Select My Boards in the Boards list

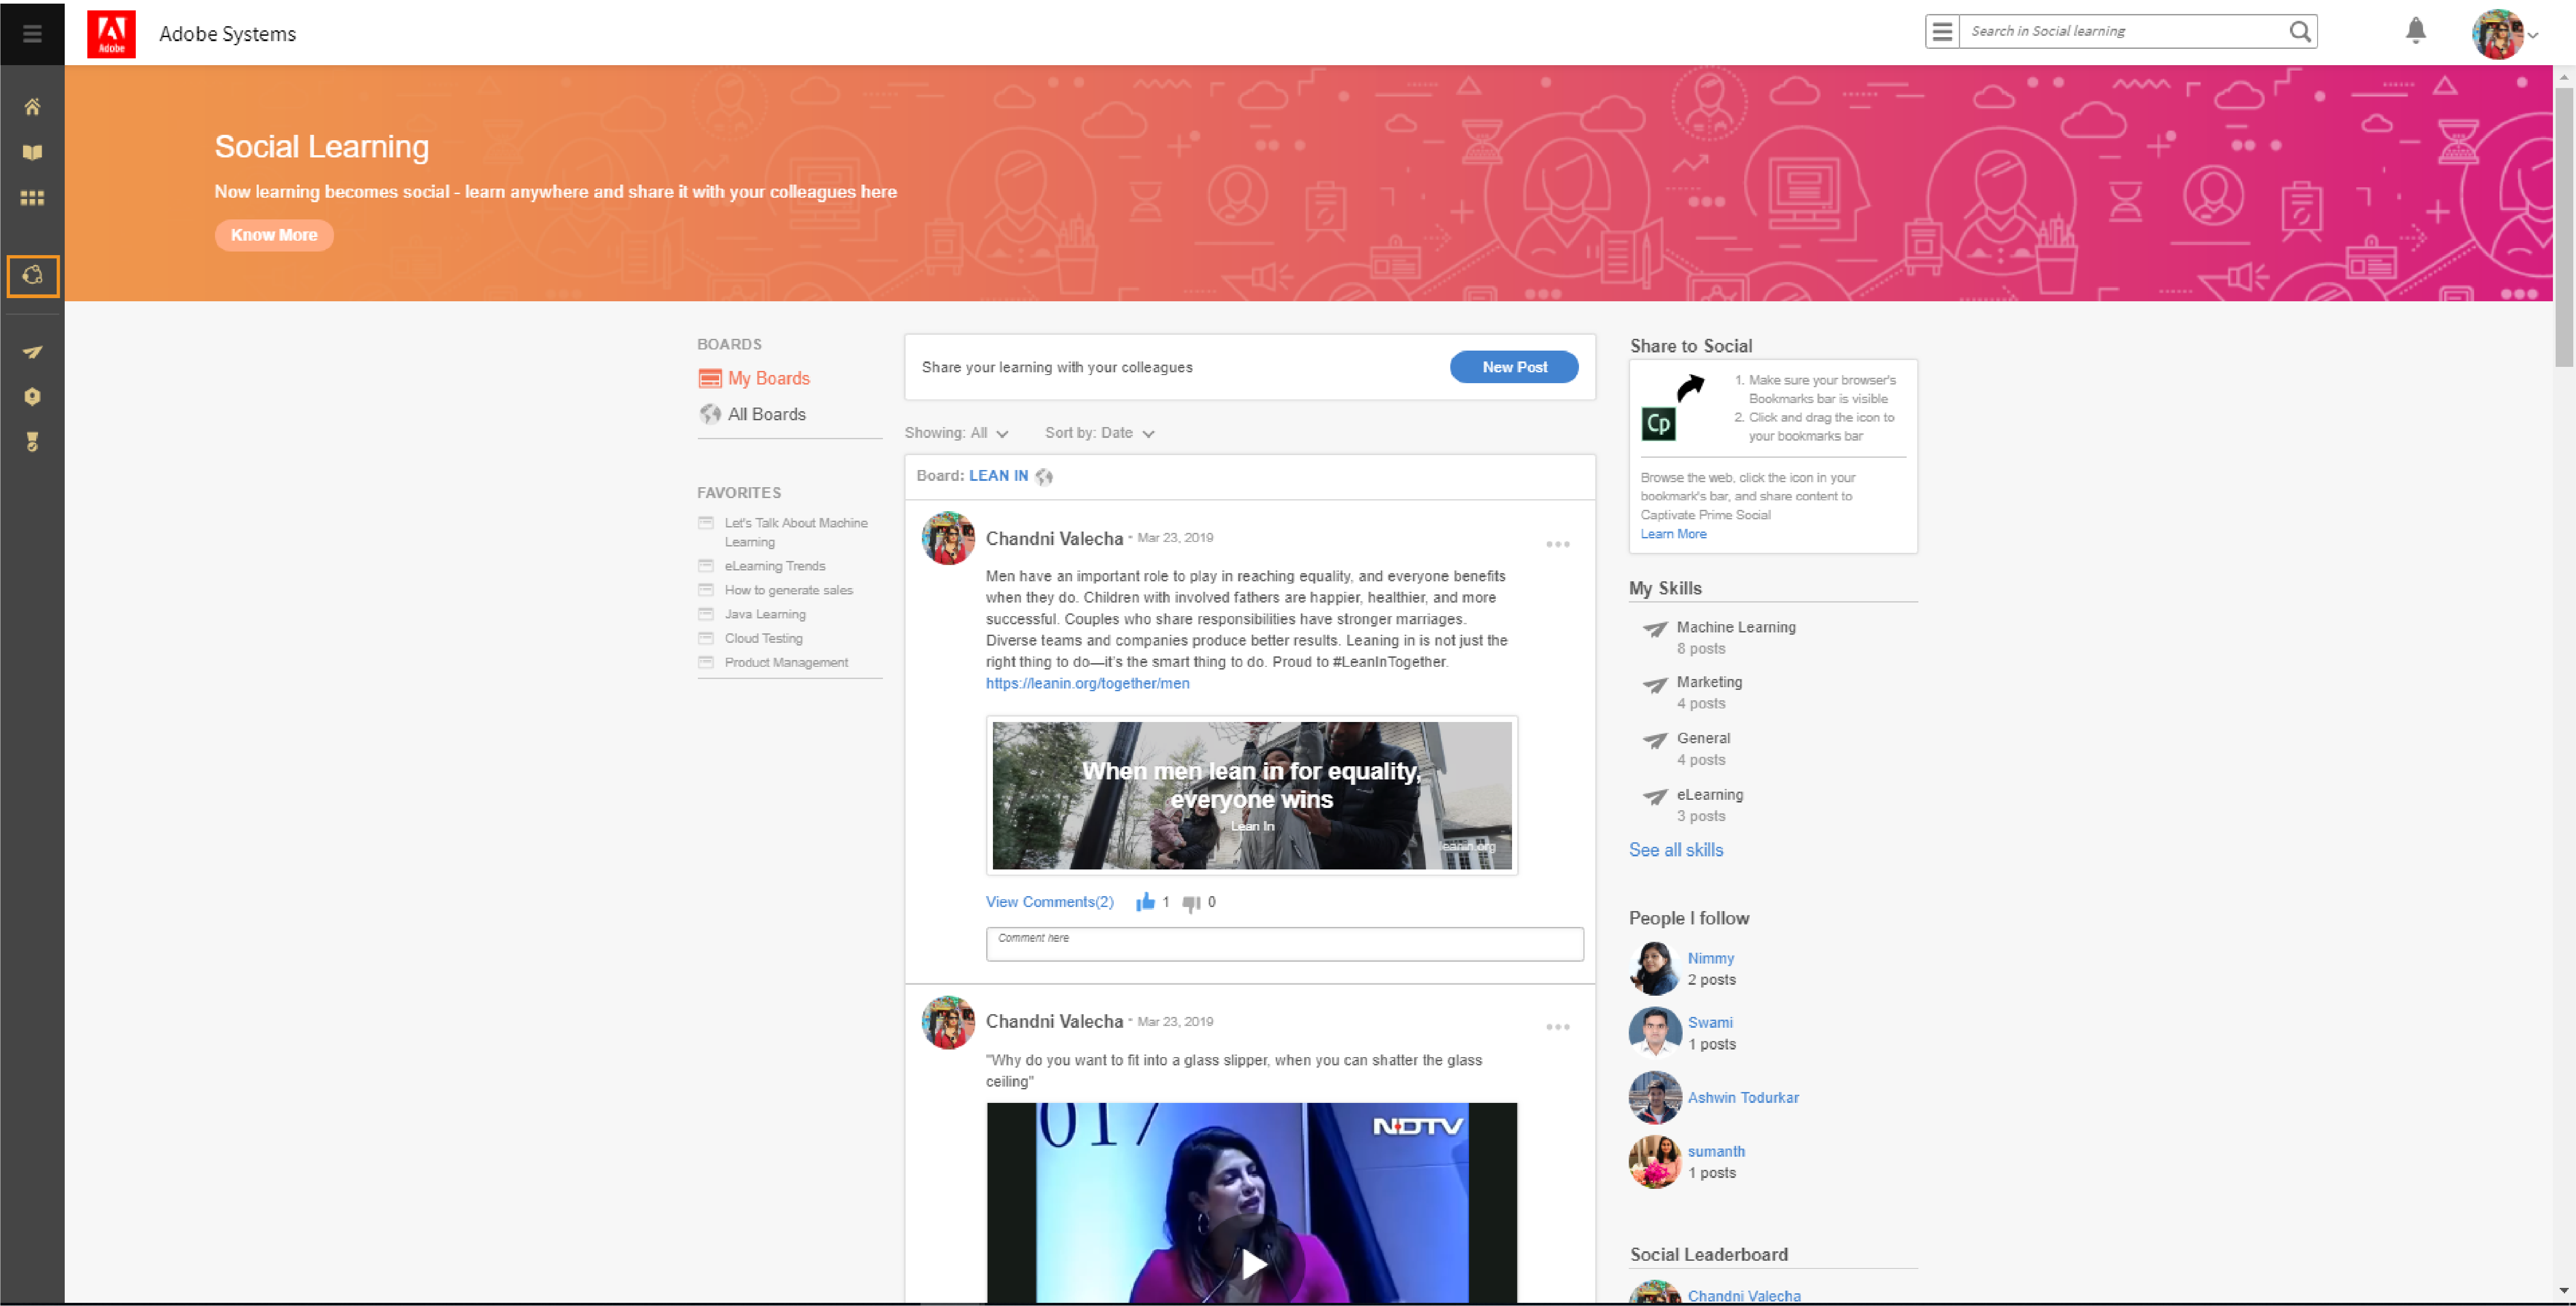(767, 378)
